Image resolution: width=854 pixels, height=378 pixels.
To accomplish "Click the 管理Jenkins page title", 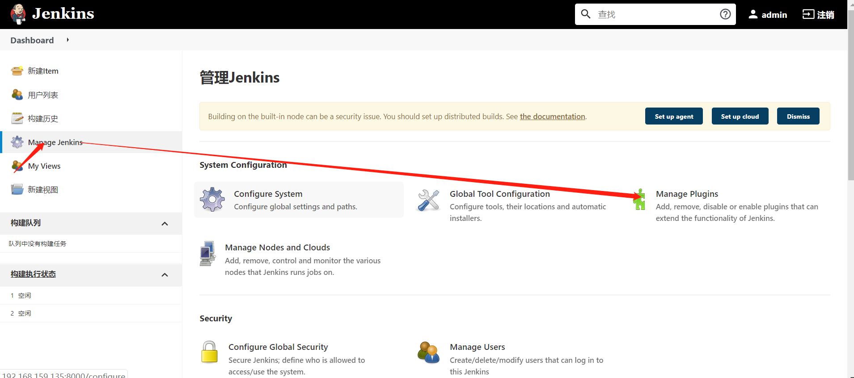I will point(240,78).
